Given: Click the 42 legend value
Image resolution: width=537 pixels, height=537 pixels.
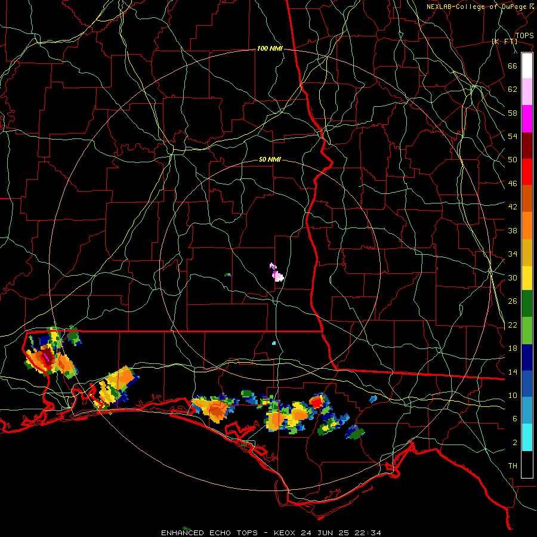Looking at the screenshot, I should pos(513,207).
